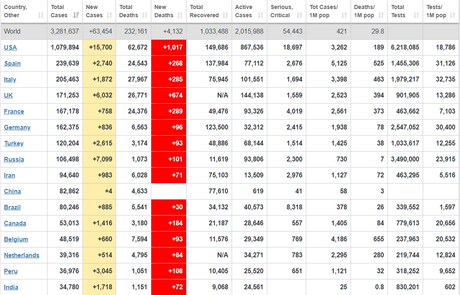Screen dimensions: 460x295
Task: Sort by Serious, Critical column arrows
Action: (299, 15)
